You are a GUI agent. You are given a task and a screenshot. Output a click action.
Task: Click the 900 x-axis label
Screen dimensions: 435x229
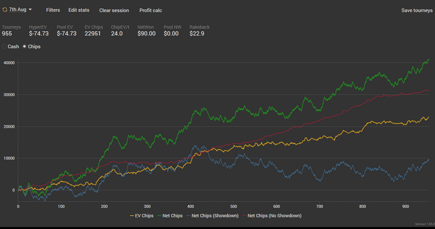click(x=406, y=207)
